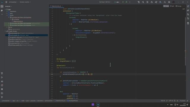
Task: Open the Project tool window icon
Action: pyautogui.click(x=2, y=6)
